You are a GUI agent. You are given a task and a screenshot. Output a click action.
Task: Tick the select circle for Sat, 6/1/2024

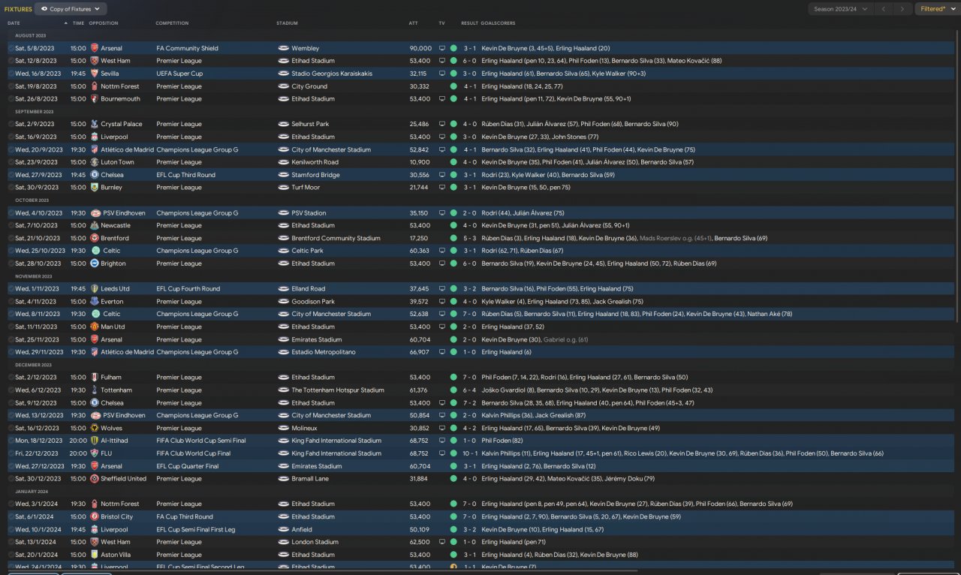pos(11,516)
